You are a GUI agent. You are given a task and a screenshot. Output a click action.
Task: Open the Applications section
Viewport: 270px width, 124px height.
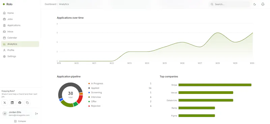20,25
